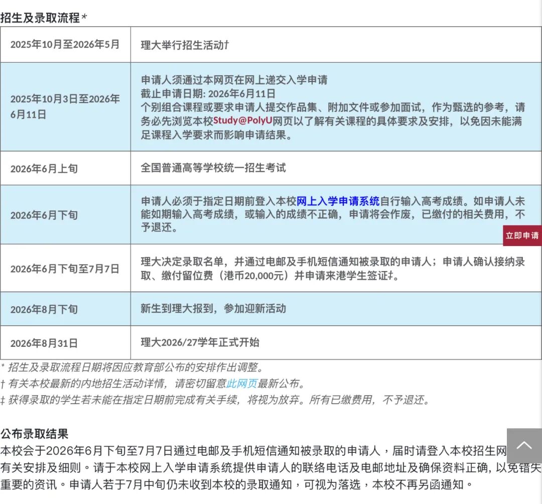Click the 2025年10月至2026年5月 table cell
Viewport: 542px width, 504px height.
tap(65, 44)
